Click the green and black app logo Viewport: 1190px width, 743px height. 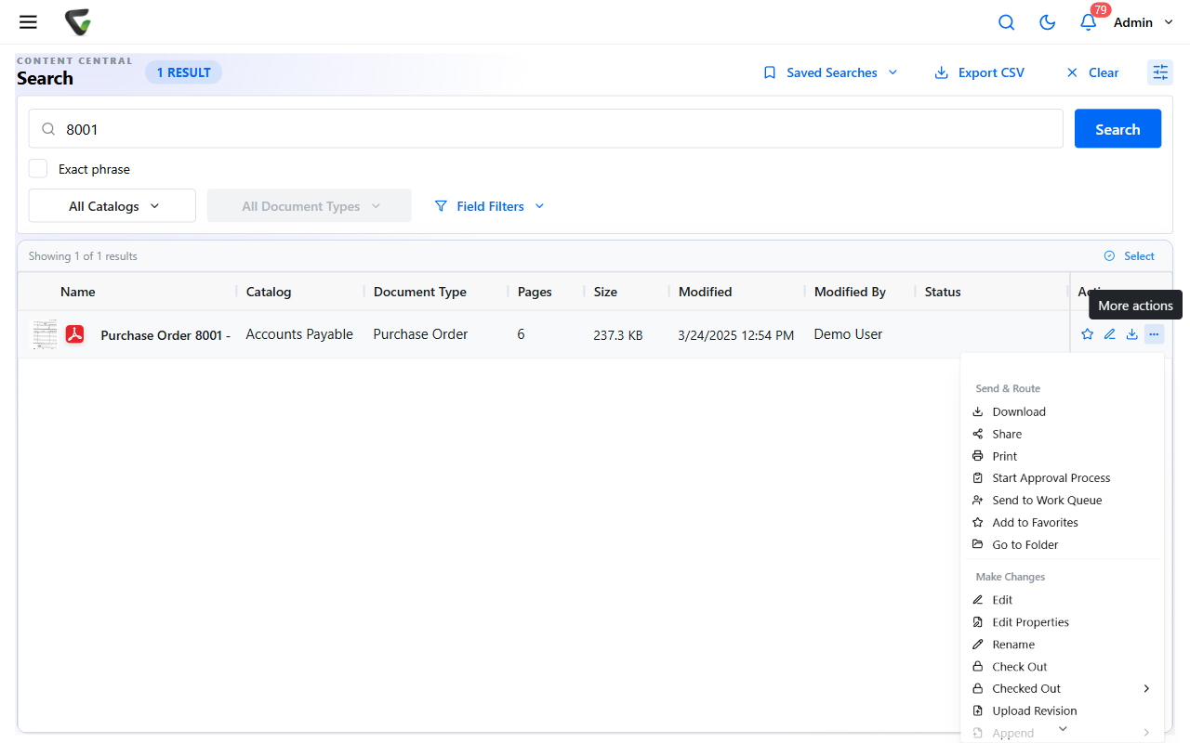[78, 22]
